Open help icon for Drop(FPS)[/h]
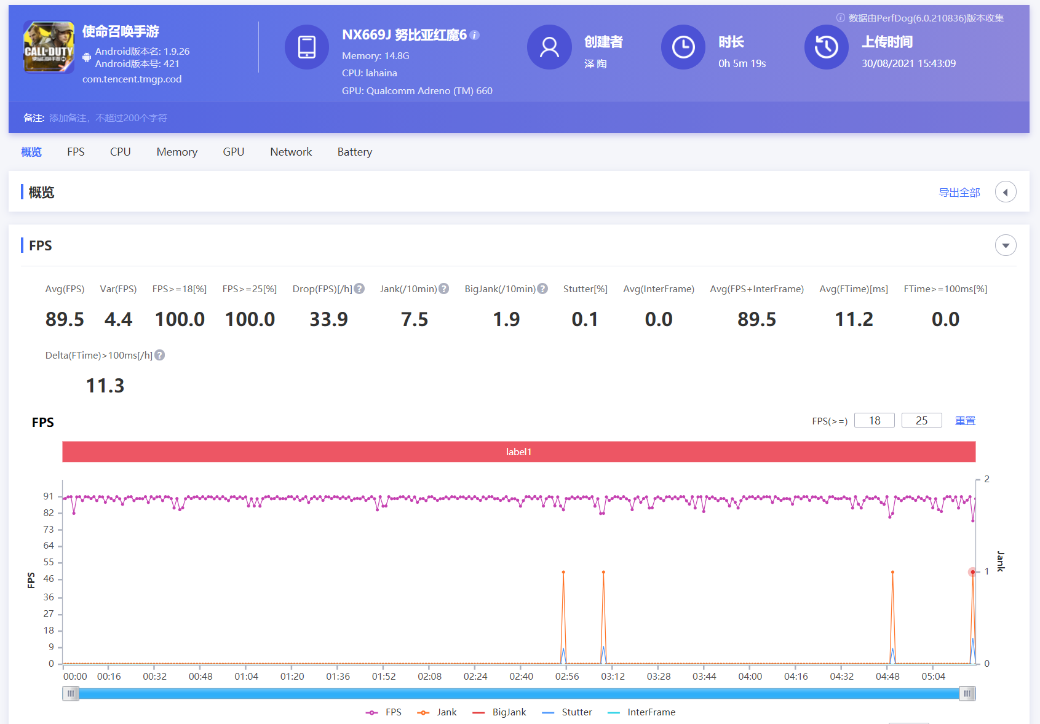 point(360,288)
